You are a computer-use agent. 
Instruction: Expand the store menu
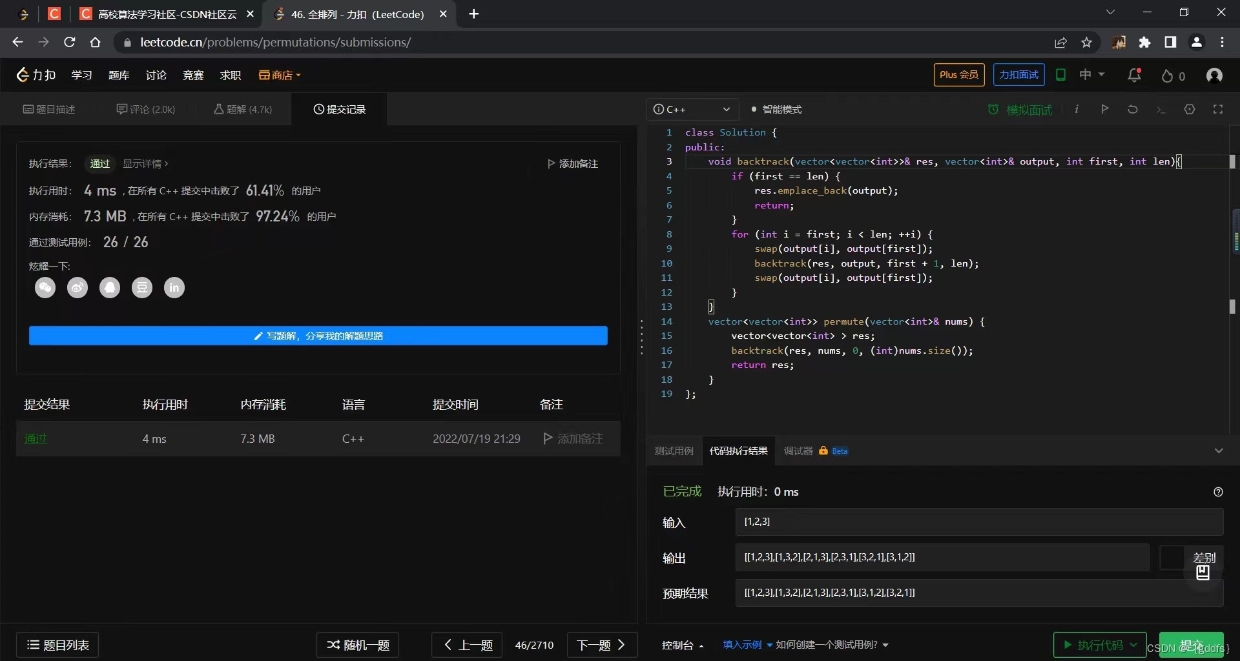coord(280,76)
